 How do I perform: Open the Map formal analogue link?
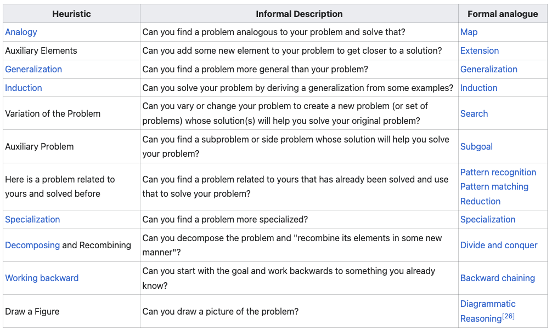click(469, 32)
